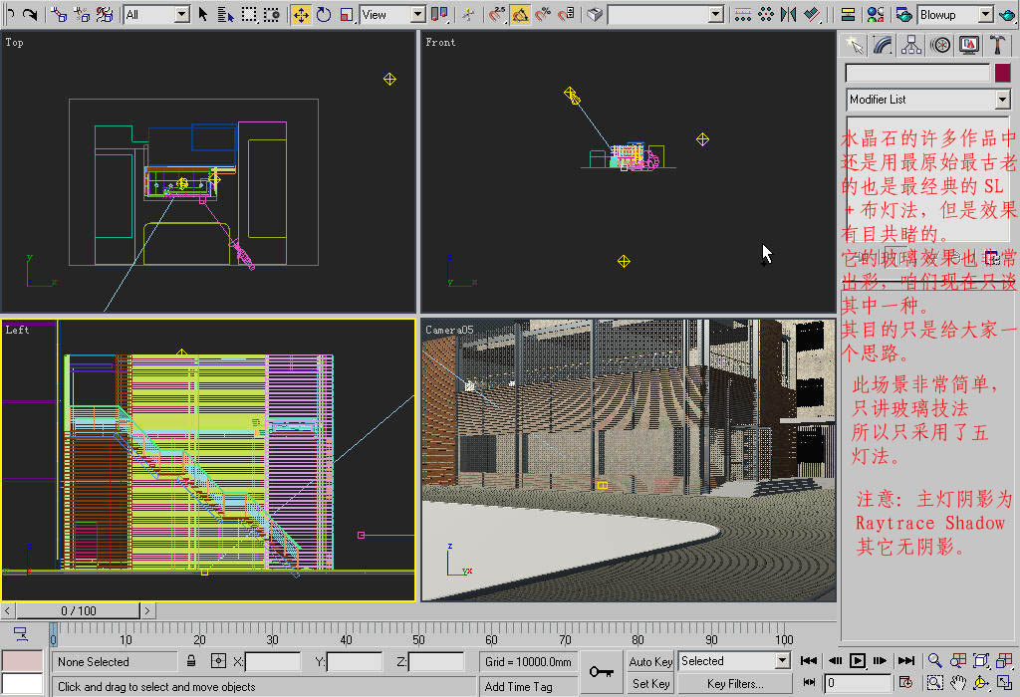Viewport: 1020px width, 697px height.
Task: Go to End of animation
Action: pyautogui.click(x=906, y=660)
